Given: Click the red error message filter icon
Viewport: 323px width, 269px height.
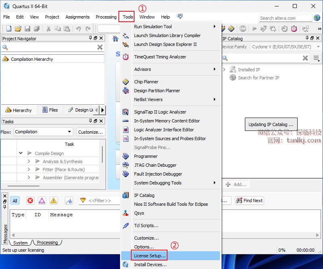Looking at the screenshot, I should tap(30, 201).
